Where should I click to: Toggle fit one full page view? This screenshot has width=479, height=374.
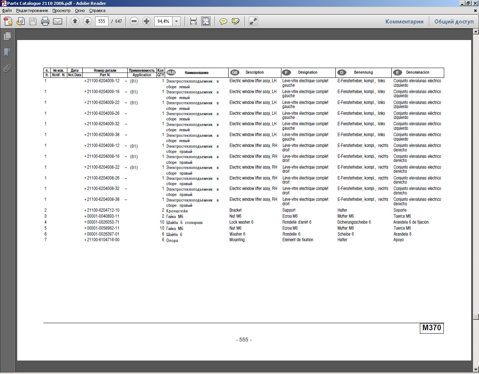point(206,21)
